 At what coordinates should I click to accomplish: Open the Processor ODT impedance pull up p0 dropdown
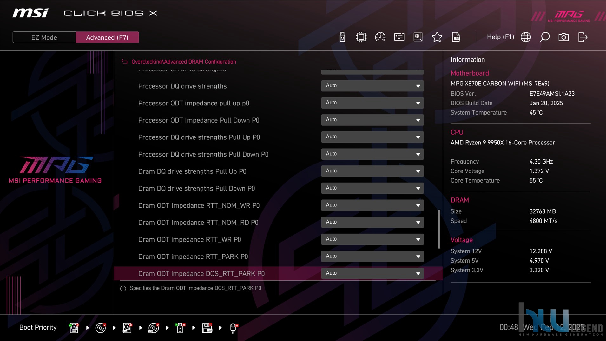coord(372,103)
